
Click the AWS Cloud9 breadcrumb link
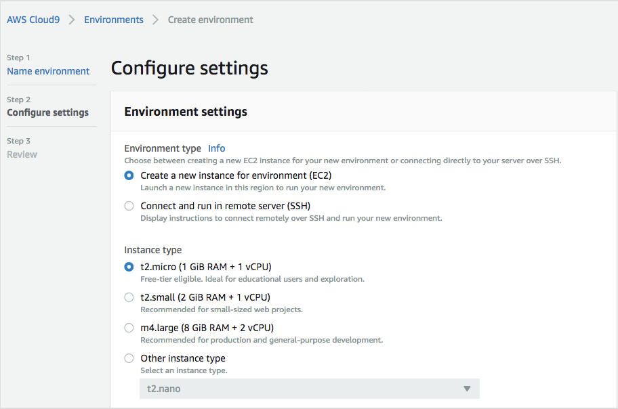(33, 20)
